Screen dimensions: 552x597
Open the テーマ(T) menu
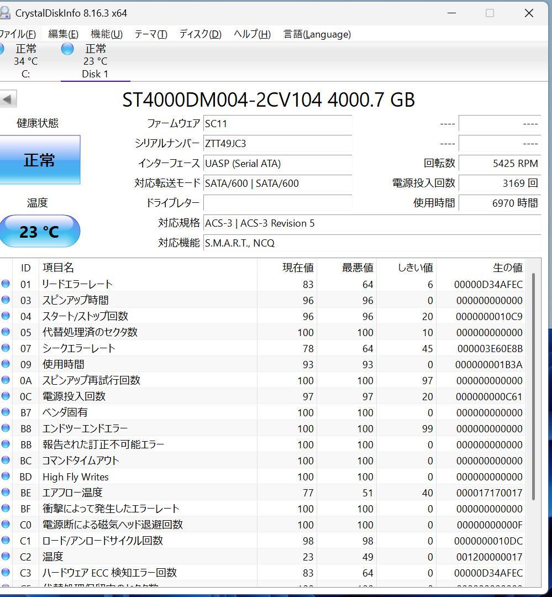point(151,34)
